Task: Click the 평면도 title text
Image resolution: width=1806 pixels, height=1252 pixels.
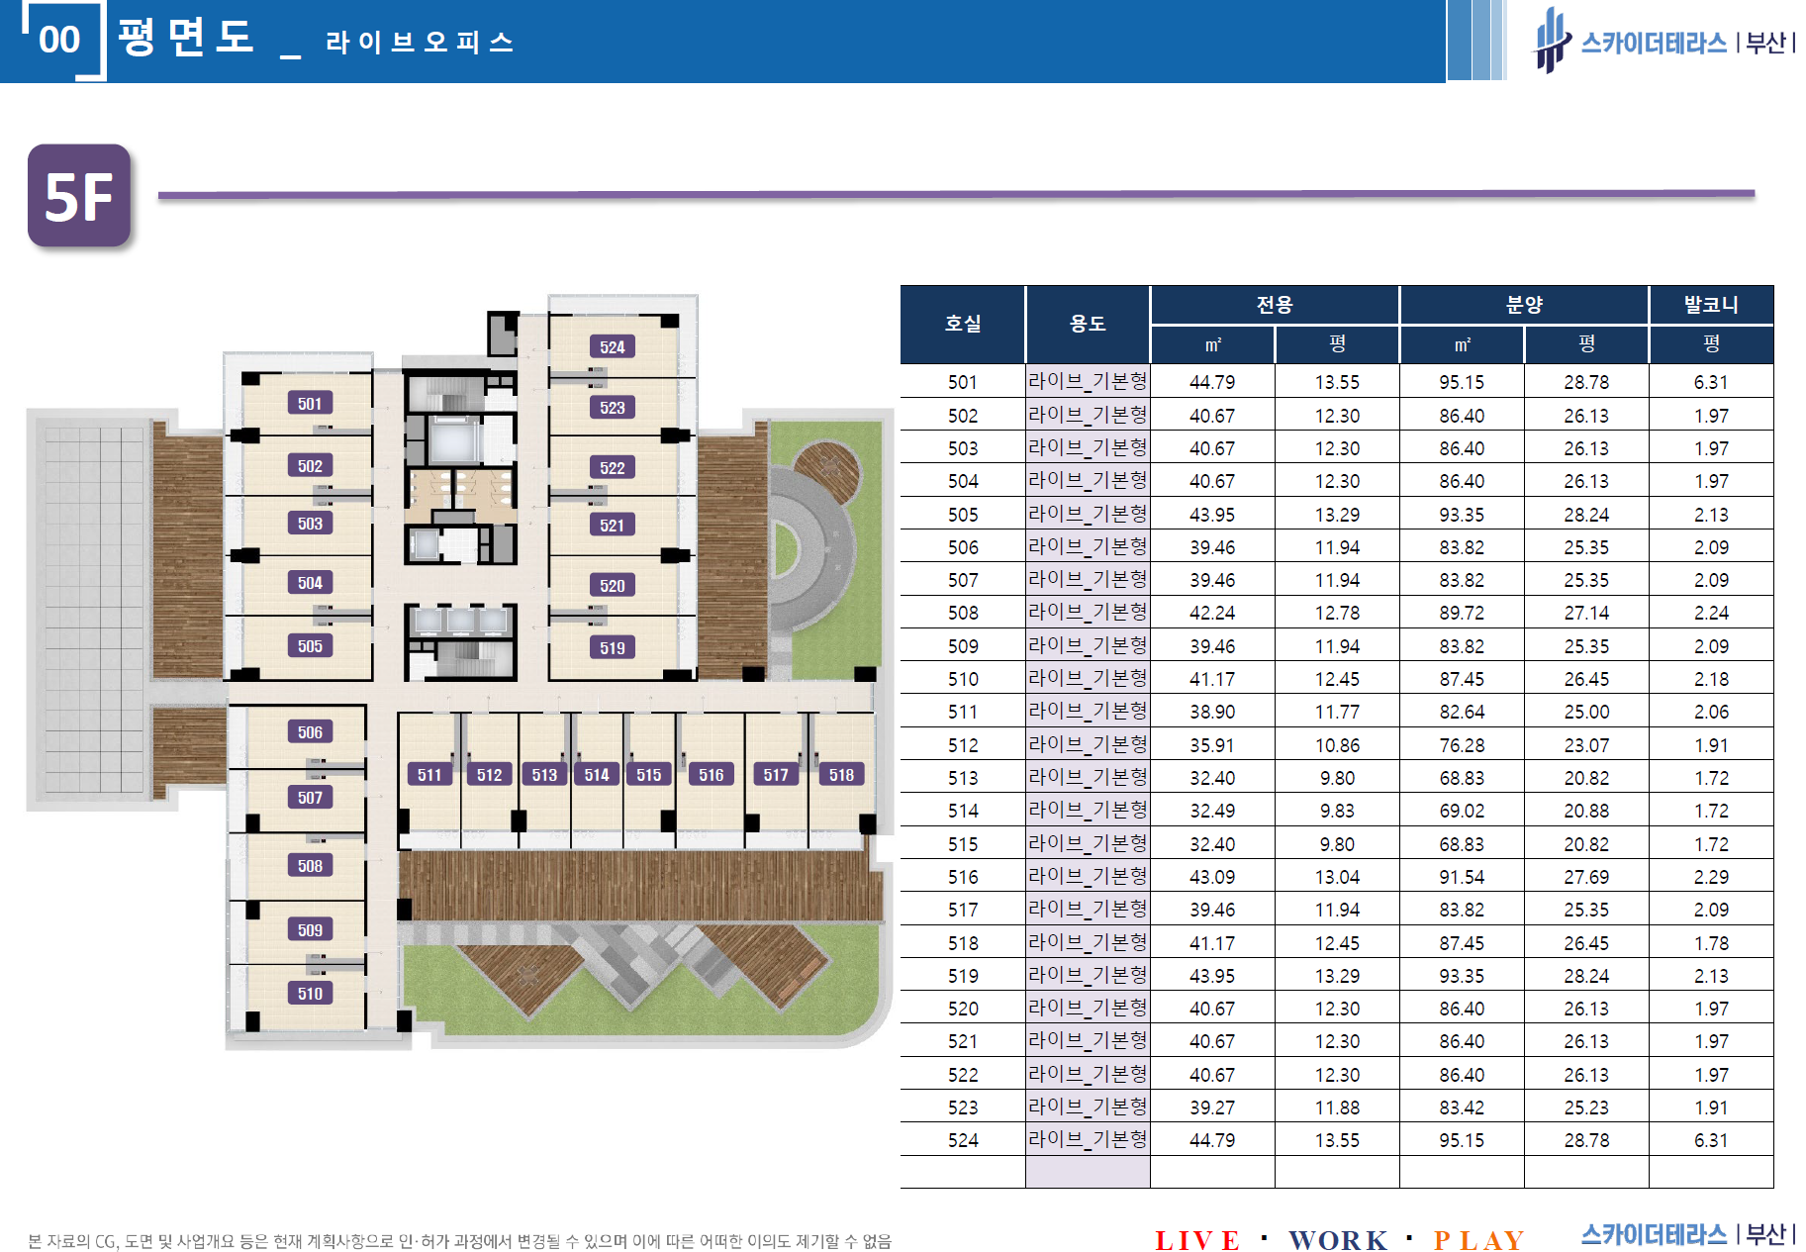Action: pyautogui.click(x=186, y=38)
